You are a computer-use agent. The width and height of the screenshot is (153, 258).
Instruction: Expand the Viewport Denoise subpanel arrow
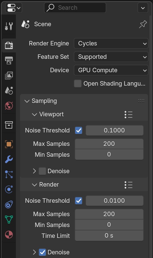point(34,171)
